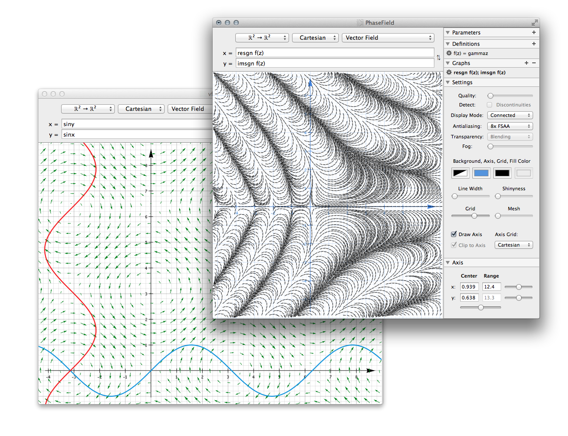Click the Cartesian popup button in the background window
This screenshot has width=568, height=436.
tap(141, 109)
